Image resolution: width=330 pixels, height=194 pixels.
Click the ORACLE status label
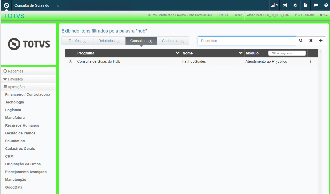[x=223, y=15]
